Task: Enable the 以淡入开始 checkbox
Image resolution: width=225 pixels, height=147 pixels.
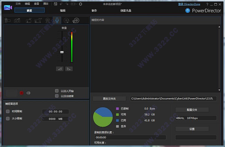Action: [57, 91]
